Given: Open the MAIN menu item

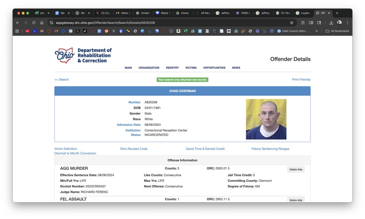Looking at the screenshot, I should click(128, 68).
